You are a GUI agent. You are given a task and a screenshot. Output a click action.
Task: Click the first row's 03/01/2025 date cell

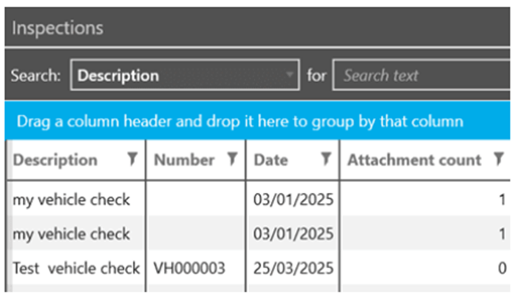point(292,200)
